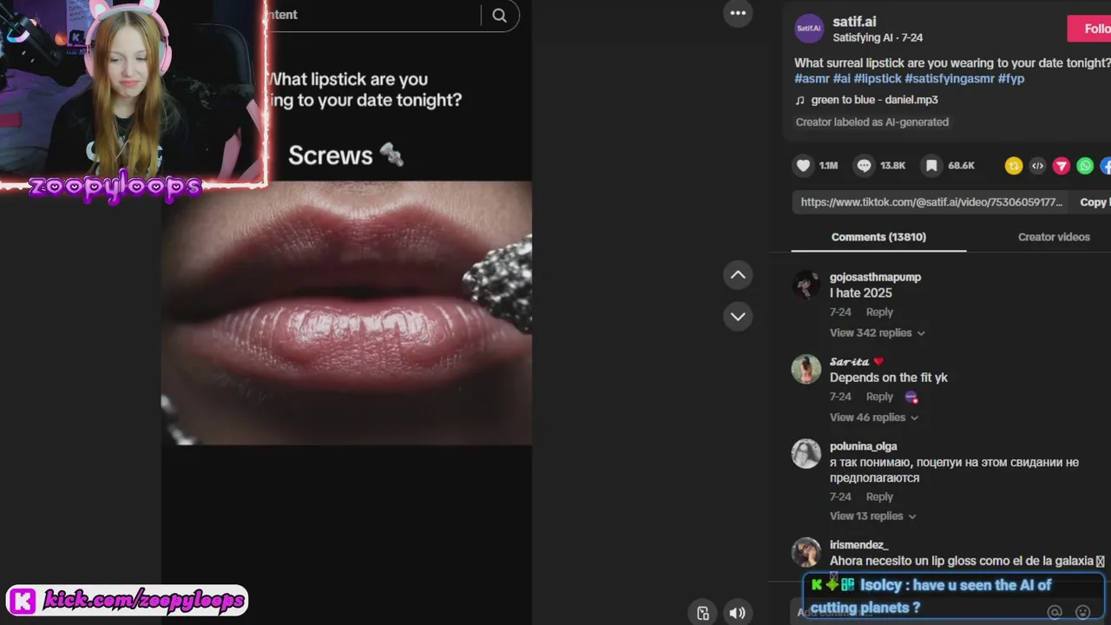This screenshot has width=1111, height=625.
Task: Click the search magnifier icon
Action: point(499,15)
